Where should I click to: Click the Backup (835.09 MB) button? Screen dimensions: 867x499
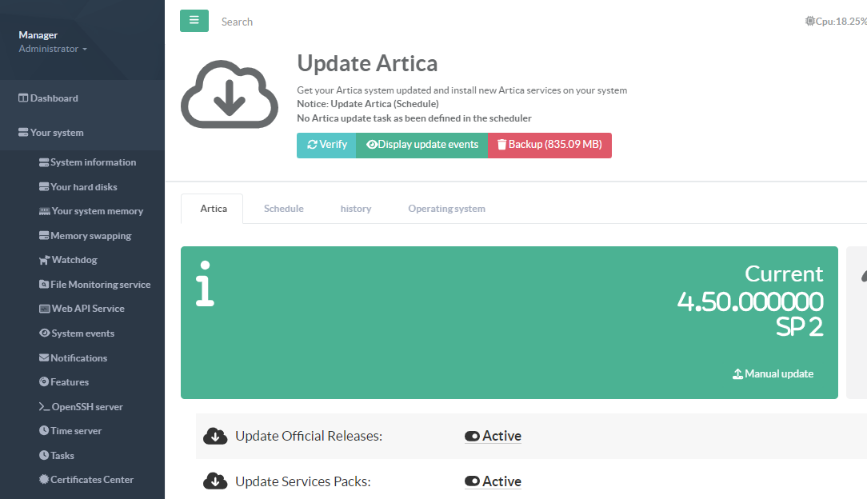(x=549, y=145)
